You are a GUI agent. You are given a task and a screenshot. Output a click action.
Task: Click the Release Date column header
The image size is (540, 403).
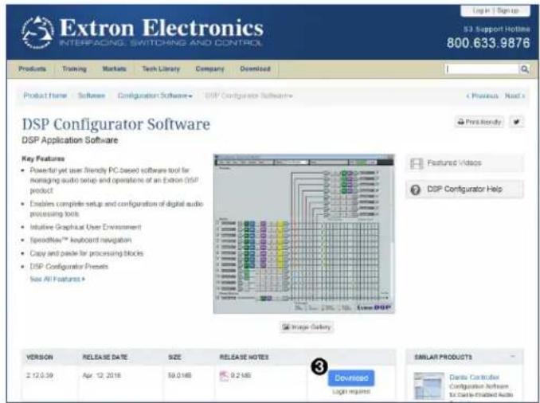105,357
